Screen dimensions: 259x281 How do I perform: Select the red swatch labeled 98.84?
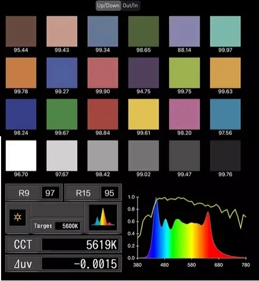pyautogui.click(x=103, y=114)
